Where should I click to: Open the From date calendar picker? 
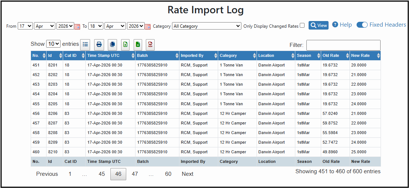point(77,26)
